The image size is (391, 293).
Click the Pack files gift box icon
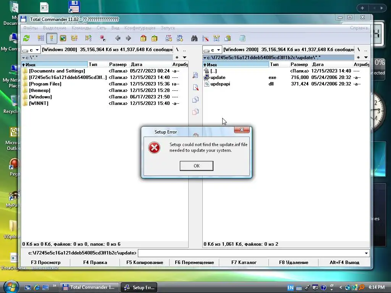pyautogui.click(x=143, y=38)
